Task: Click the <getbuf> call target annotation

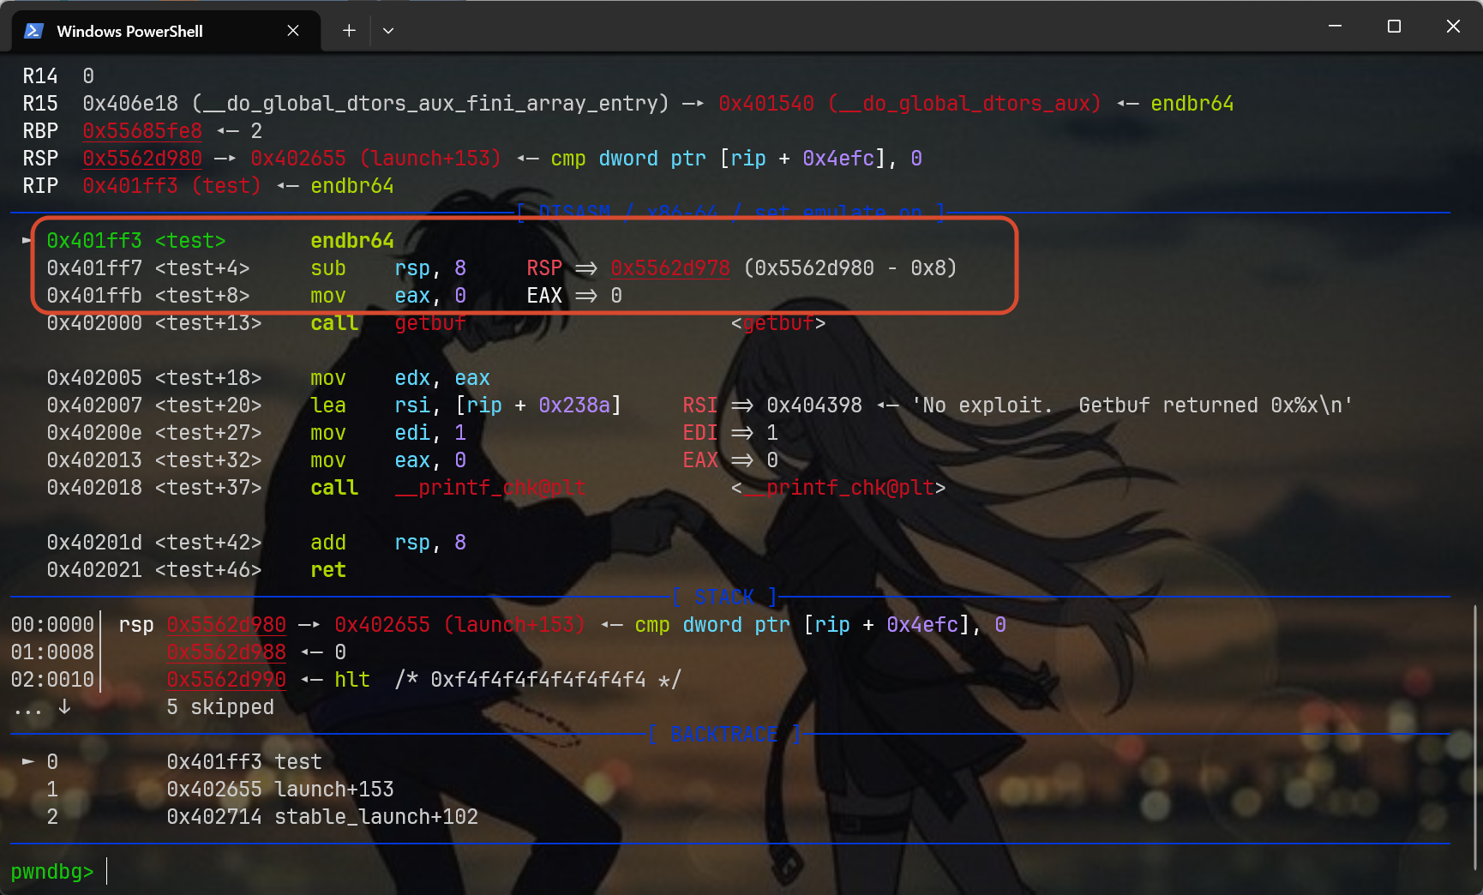Action: point(778,323)
